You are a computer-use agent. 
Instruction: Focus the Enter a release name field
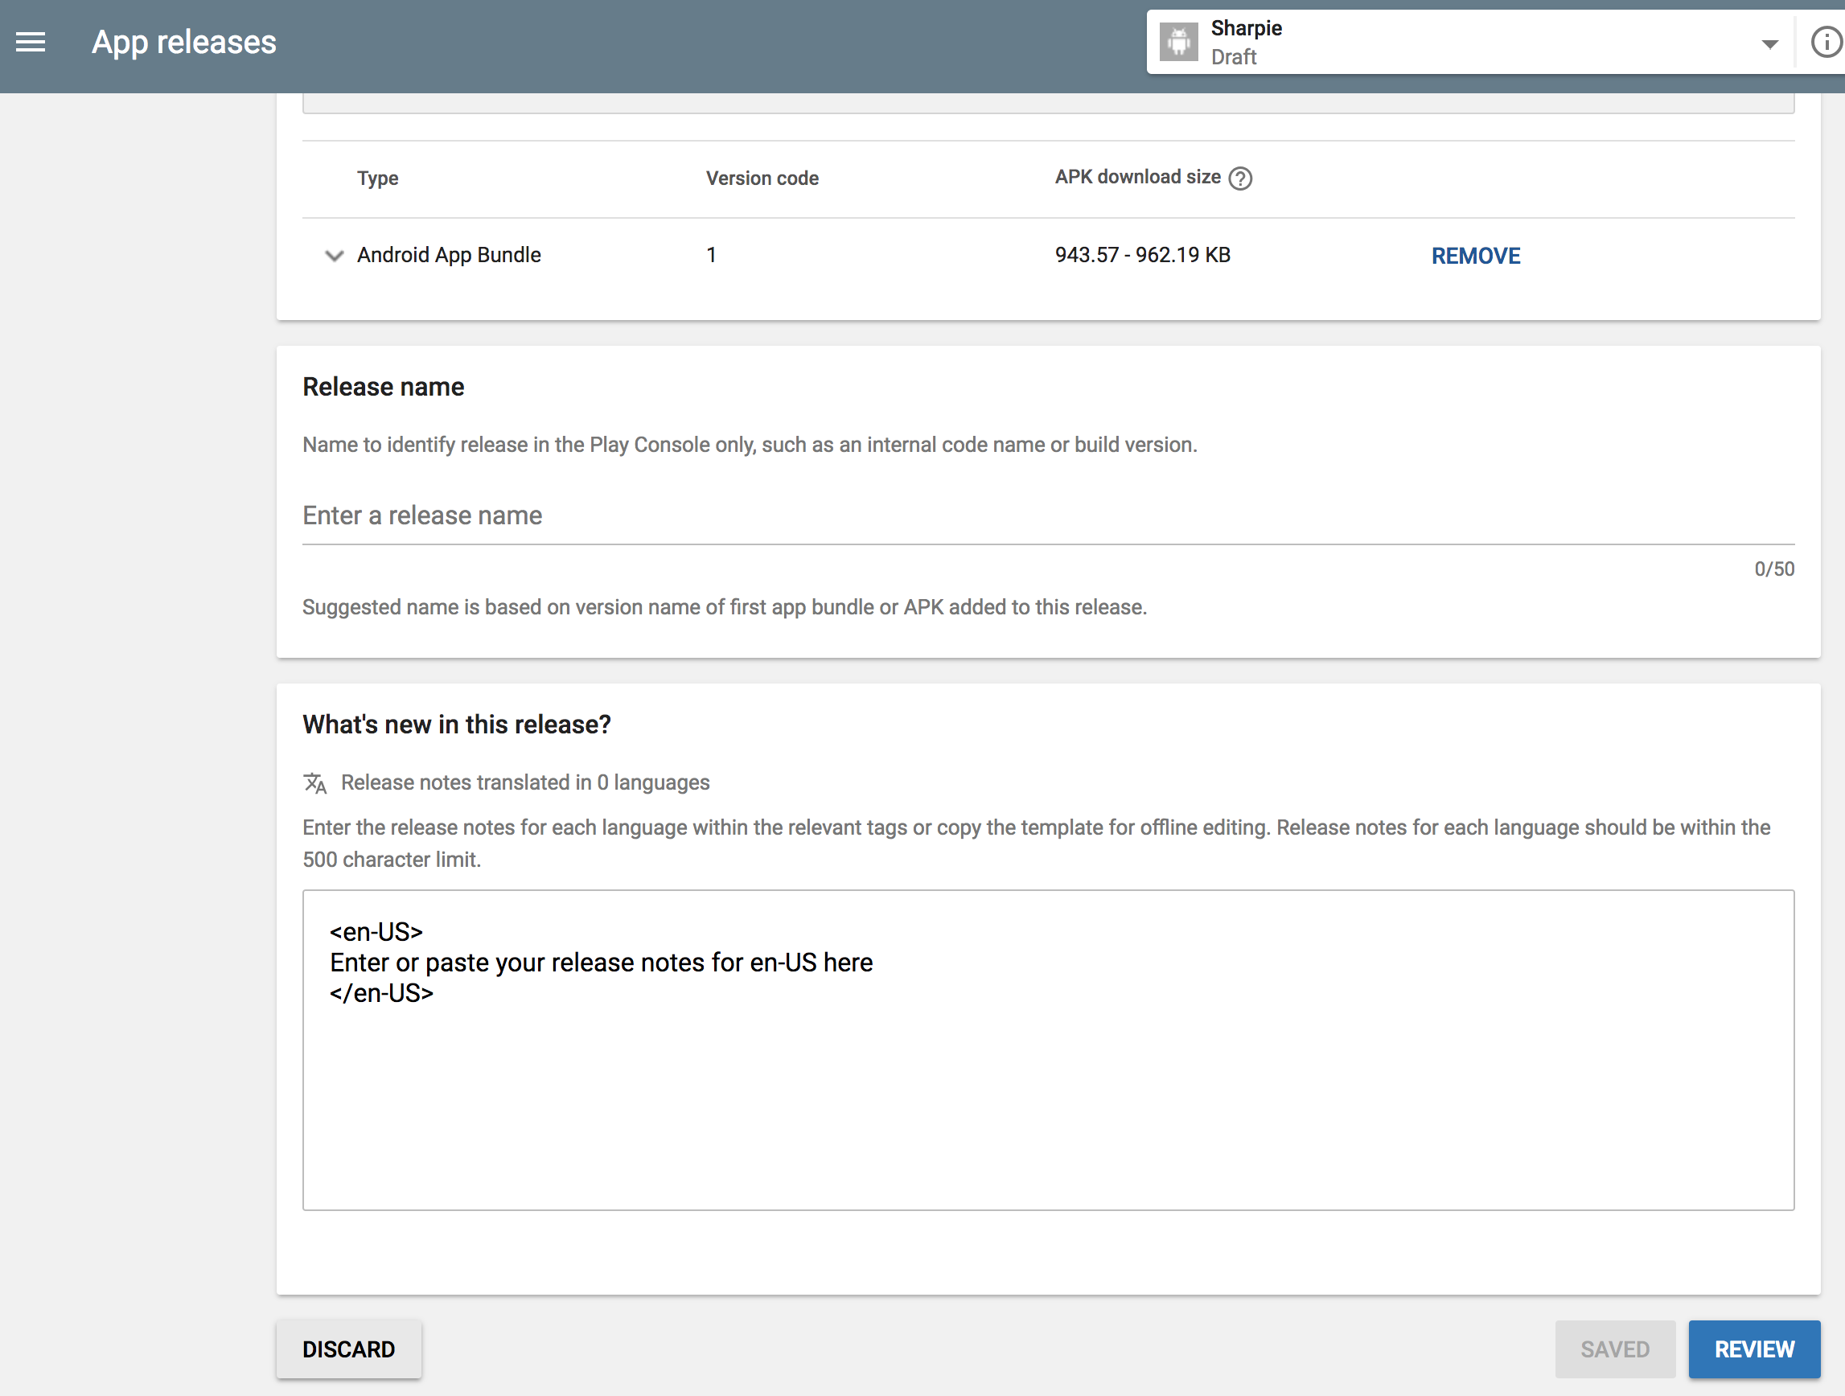[1047, 516]
